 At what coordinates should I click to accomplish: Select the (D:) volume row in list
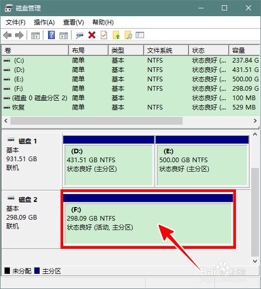130,70
